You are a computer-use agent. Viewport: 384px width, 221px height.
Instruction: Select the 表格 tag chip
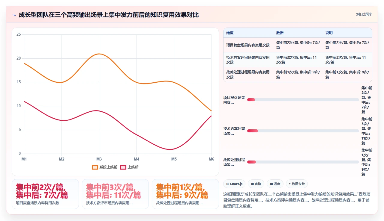click(x=256, y=184)
